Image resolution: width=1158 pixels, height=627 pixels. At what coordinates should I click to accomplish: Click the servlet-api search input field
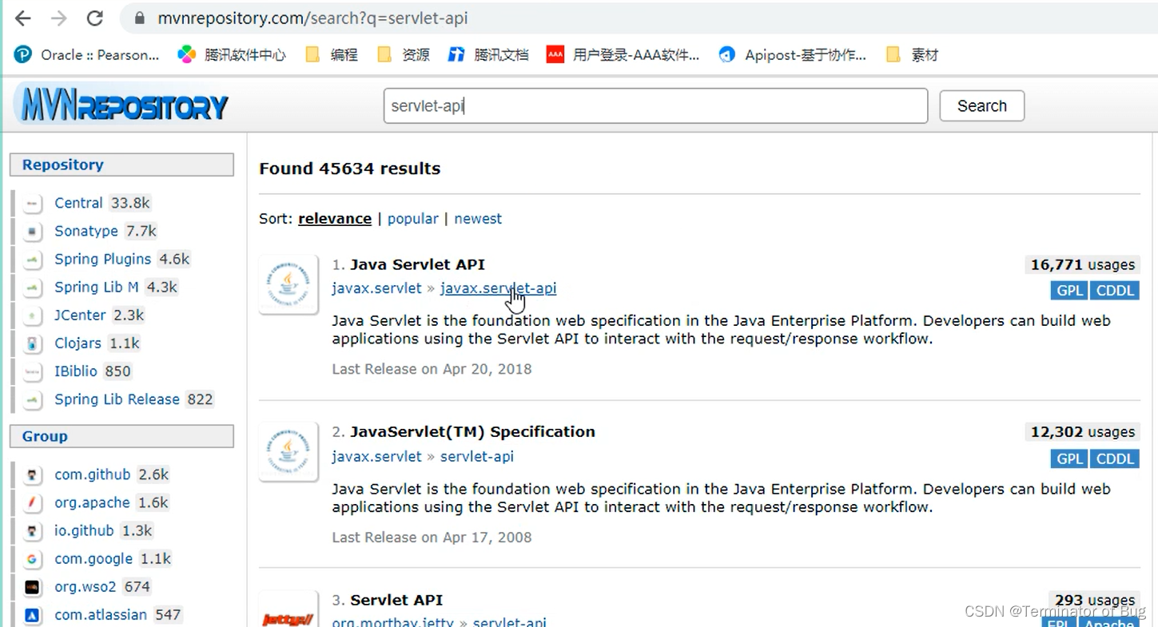[x=655, y=105]
